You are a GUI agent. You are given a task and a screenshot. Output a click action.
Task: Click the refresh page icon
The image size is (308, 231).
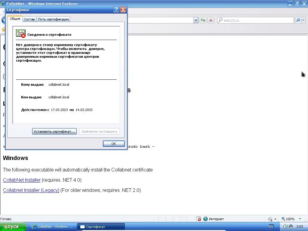(203, 20)
